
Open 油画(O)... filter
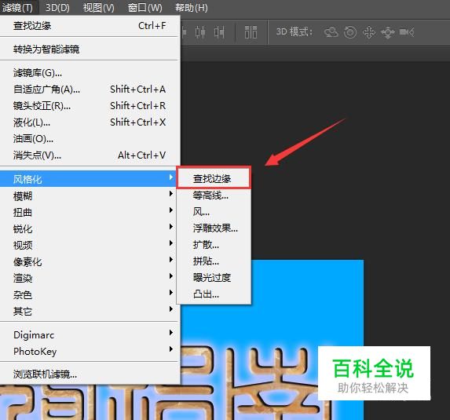click(90, 139)
